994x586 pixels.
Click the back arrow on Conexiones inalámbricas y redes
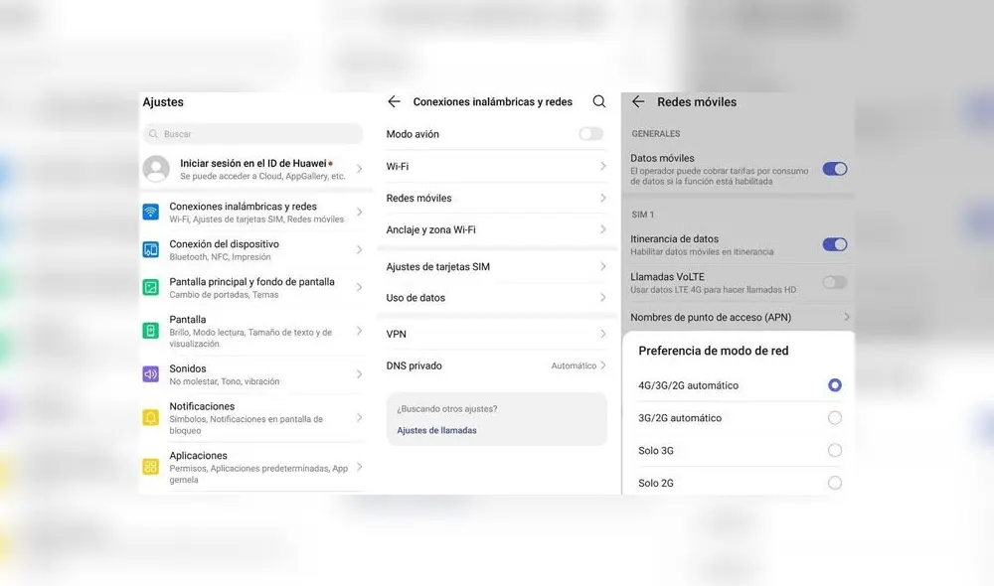394,101
